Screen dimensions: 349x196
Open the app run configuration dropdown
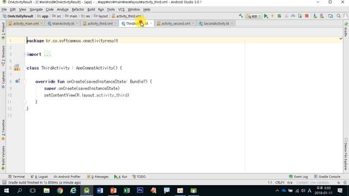click(254, 16)
